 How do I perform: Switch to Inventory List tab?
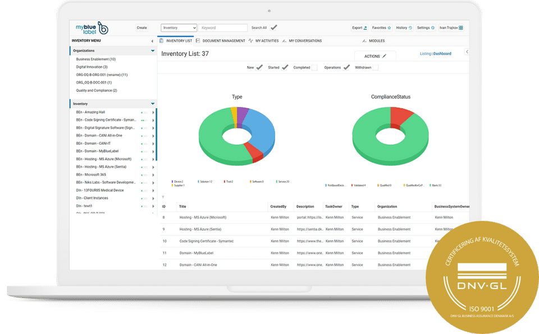tap(176, 41)
